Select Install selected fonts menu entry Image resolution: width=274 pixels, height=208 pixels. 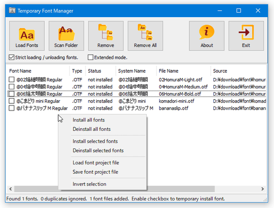(x=102, y=141)
